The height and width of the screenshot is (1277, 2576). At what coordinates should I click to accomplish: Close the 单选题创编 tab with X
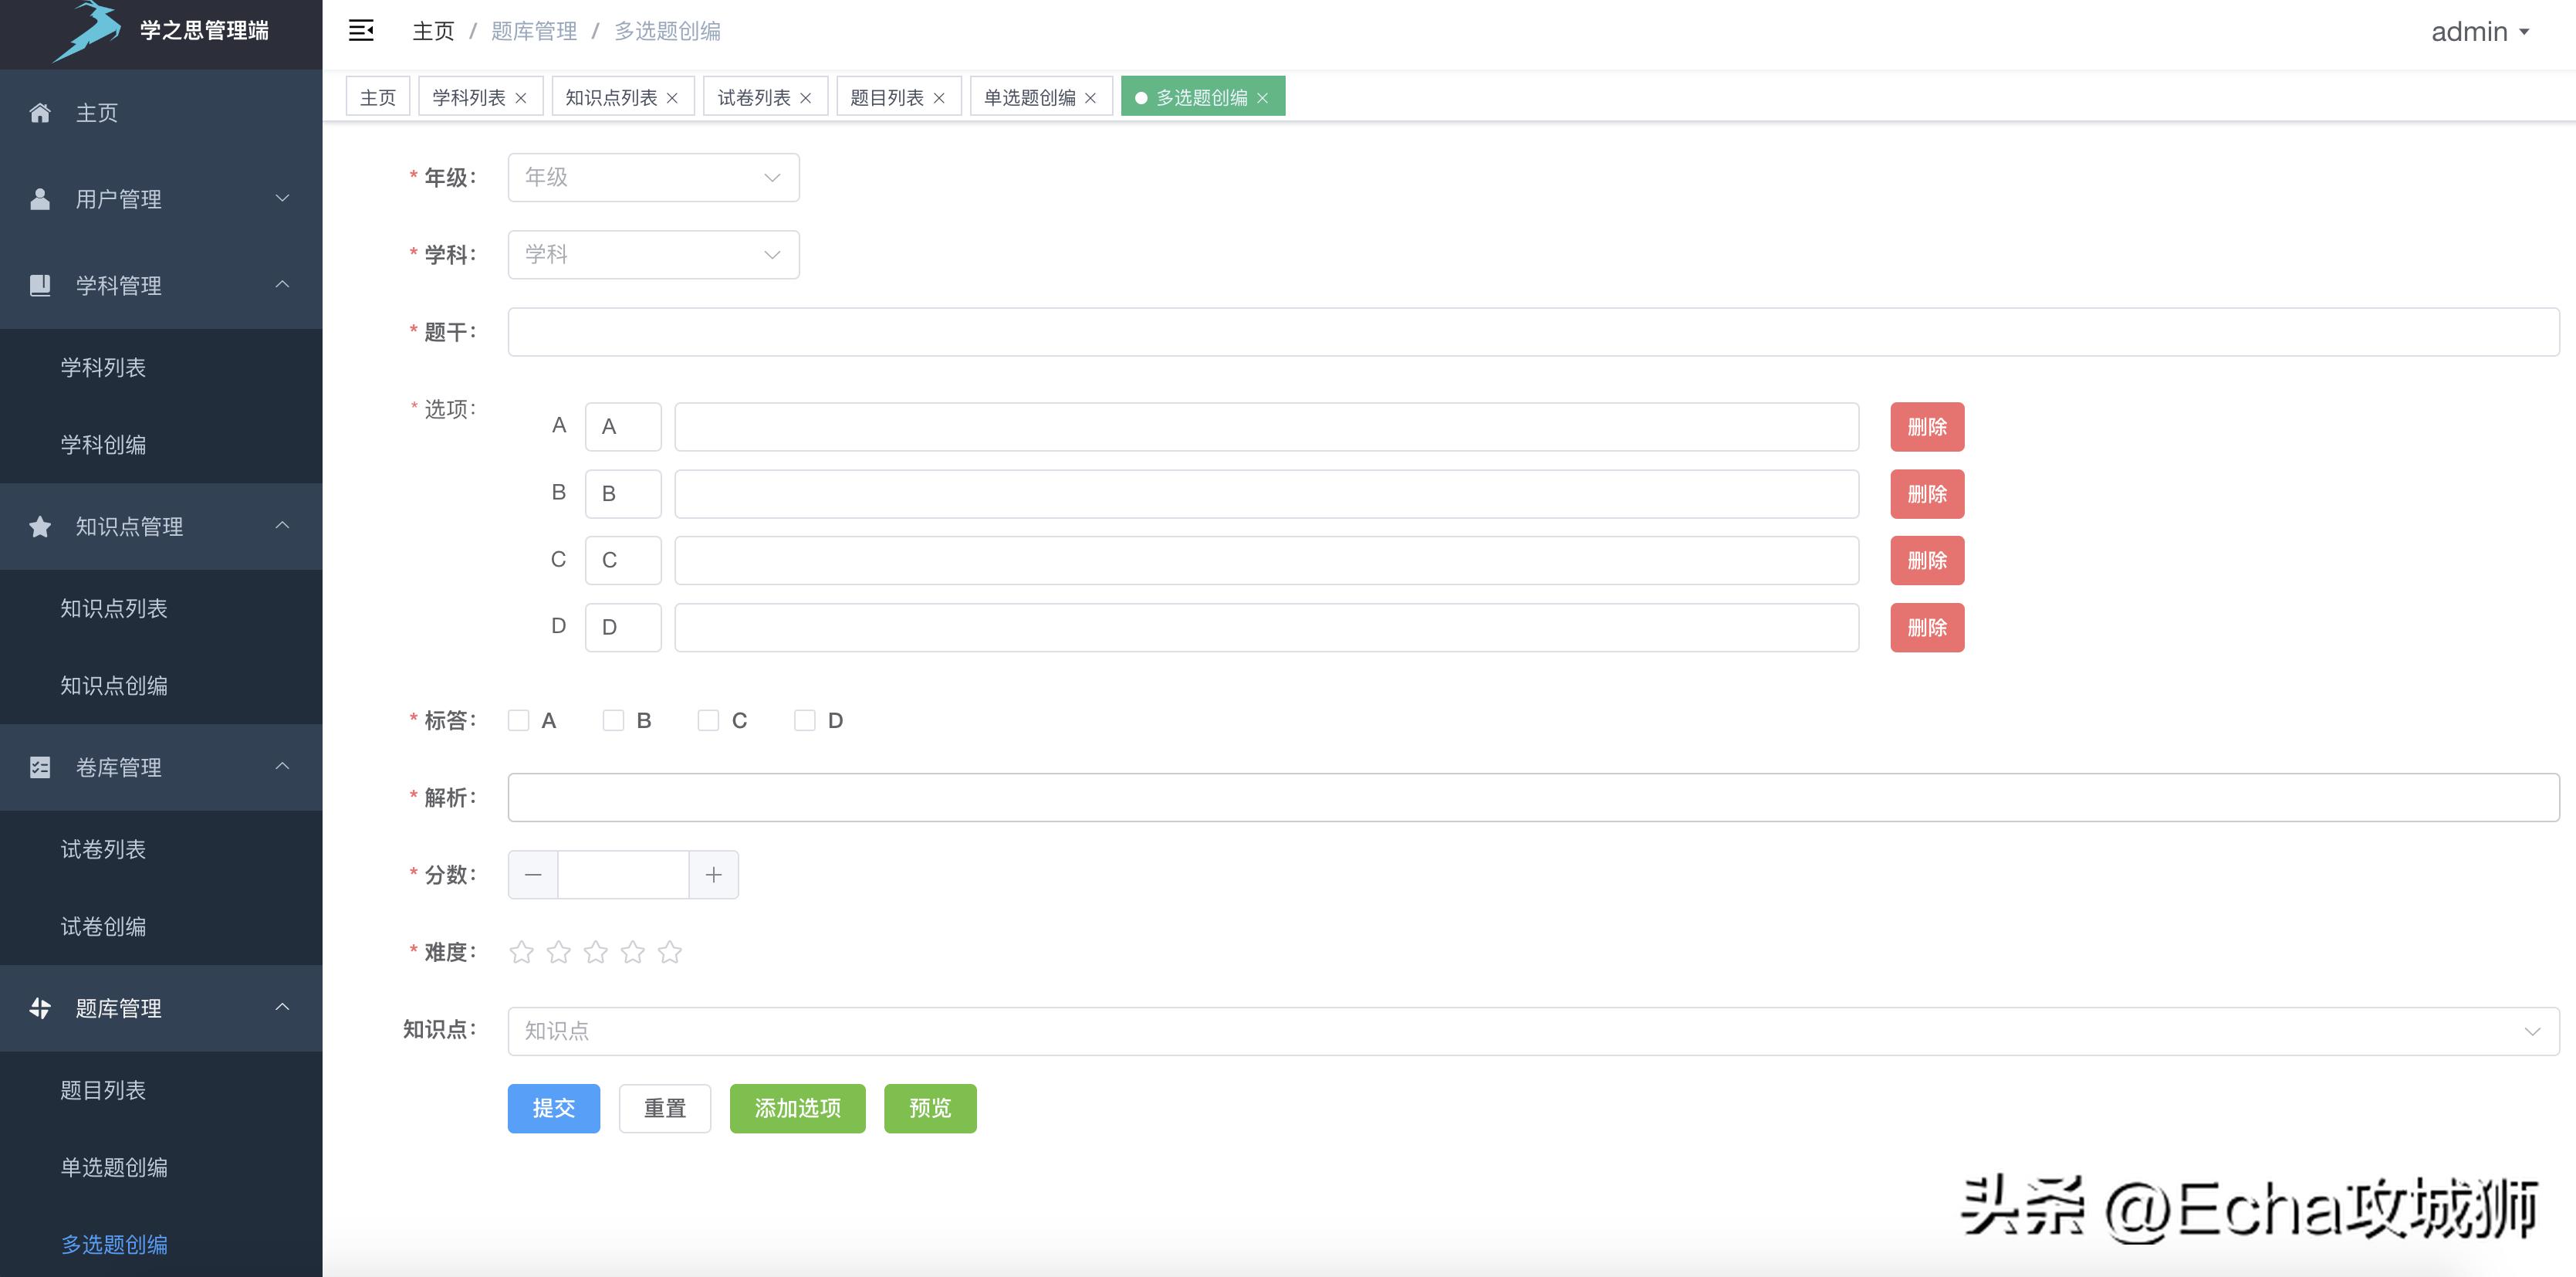[x=1090, y=98]
